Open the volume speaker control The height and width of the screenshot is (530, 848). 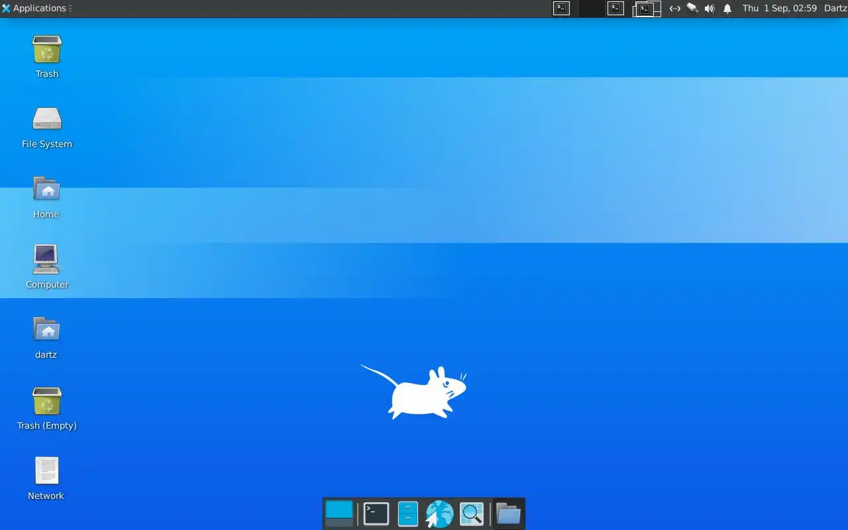710,9
